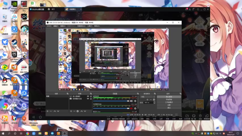Move the scene up in the Scenes panel
This screenshot has width=242, height=136.
(55, 111)
